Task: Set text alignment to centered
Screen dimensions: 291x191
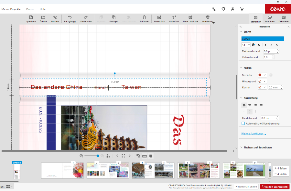Action: [250, 105]
